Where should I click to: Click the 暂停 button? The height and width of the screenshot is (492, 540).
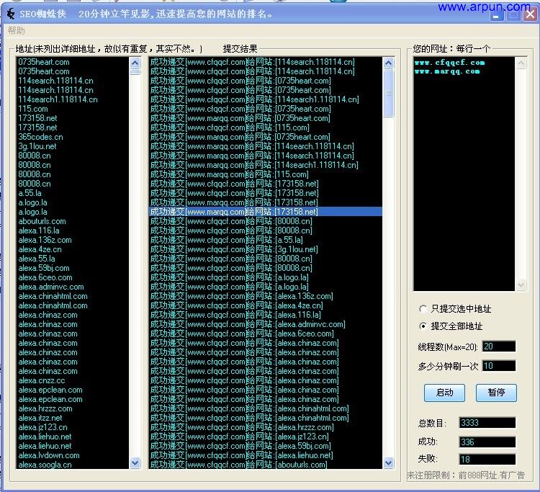[x=496, y=393]
